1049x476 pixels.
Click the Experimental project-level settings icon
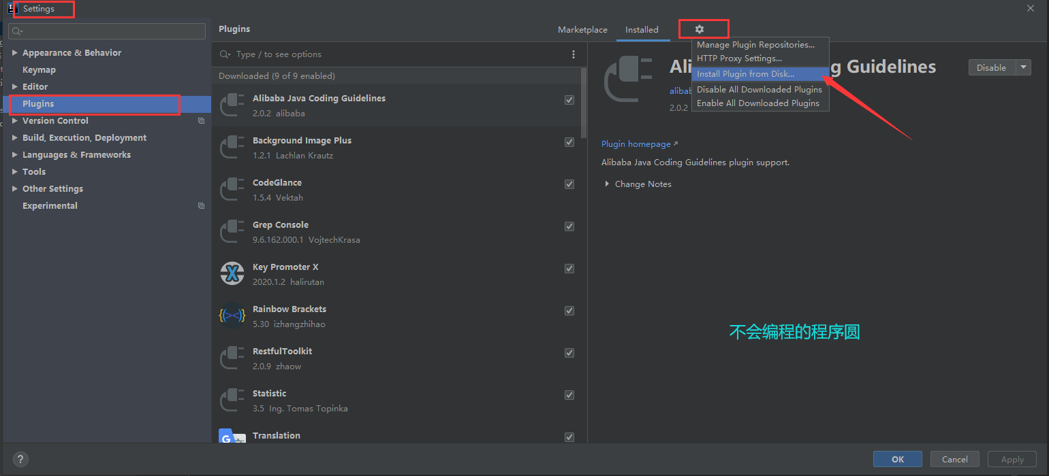click(201, 206)
